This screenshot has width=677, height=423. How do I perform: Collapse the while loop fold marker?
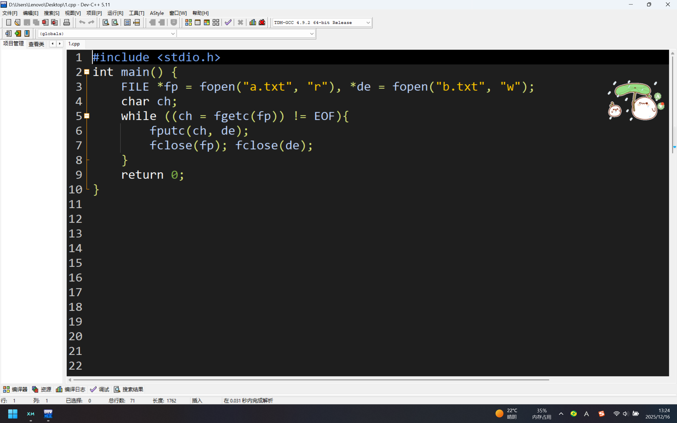point(87,116)
